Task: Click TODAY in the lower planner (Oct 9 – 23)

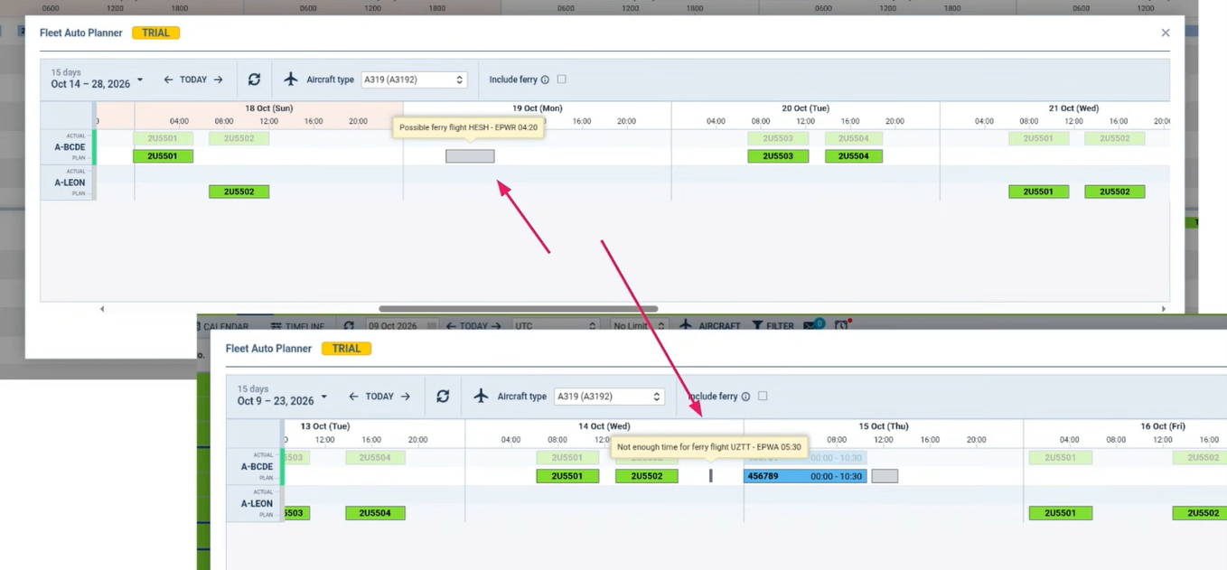Action: pyautogui.click(x=379, y=397)
